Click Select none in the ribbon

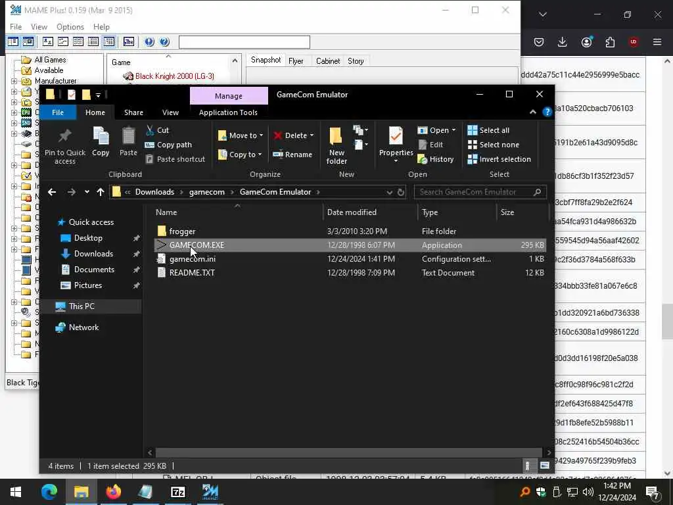click(493, 145)
